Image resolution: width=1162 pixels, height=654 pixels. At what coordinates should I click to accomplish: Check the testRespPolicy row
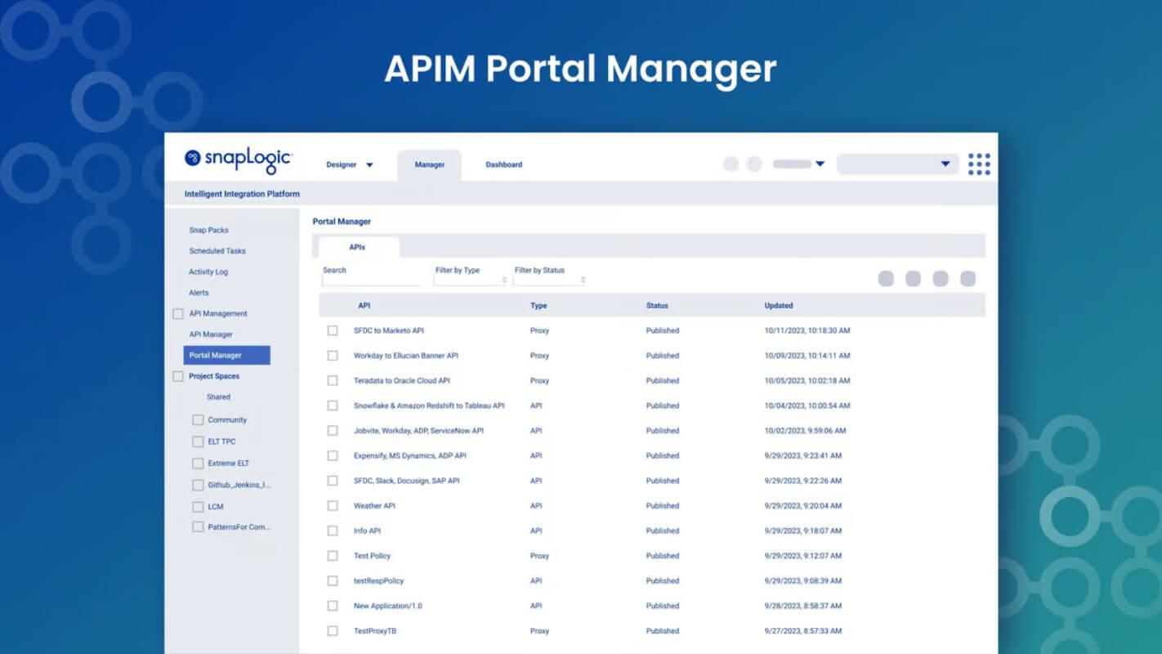pos(333,581)
